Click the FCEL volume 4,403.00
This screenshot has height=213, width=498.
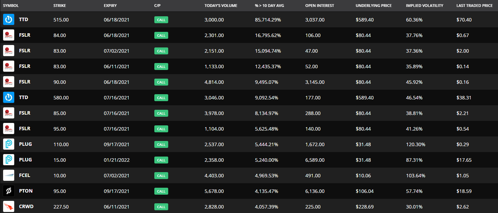[x=214, y=176]
